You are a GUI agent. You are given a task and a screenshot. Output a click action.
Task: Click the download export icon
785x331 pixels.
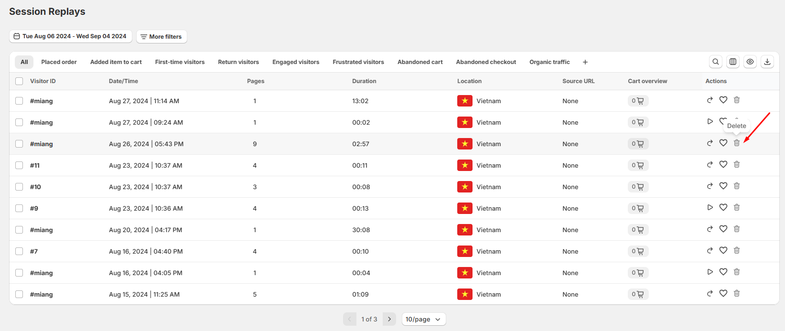click(x=767, y=62)
